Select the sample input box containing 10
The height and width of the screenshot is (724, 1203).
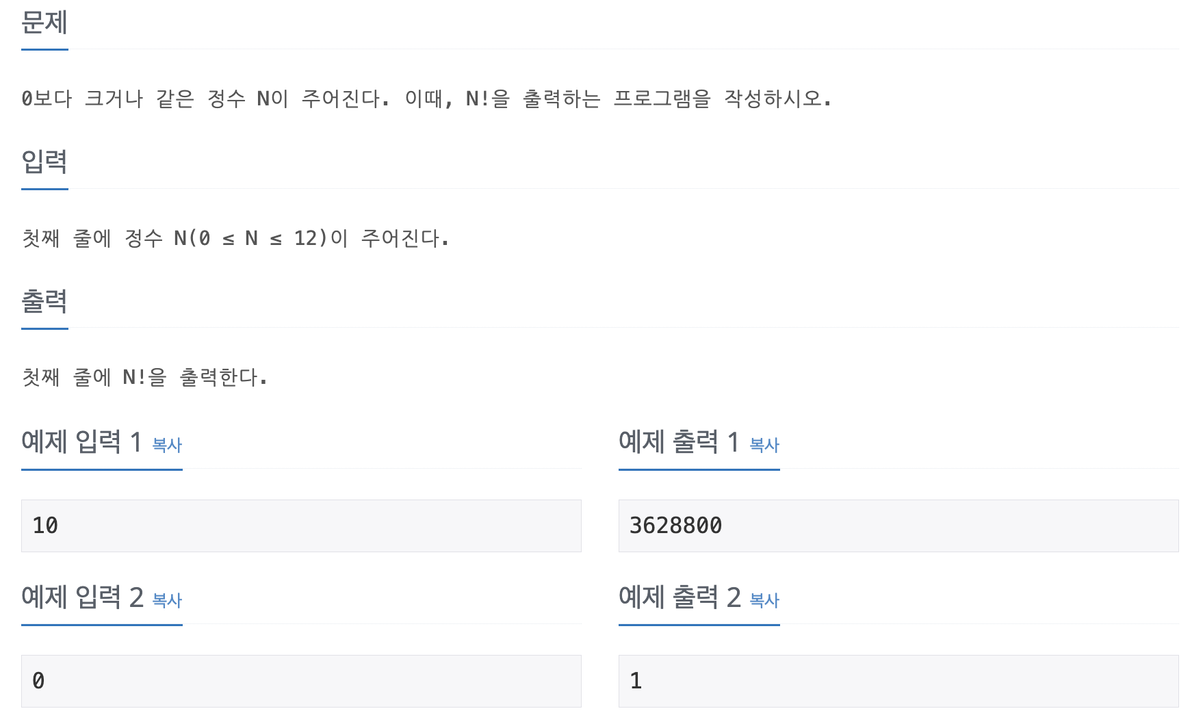click(301, 526)
